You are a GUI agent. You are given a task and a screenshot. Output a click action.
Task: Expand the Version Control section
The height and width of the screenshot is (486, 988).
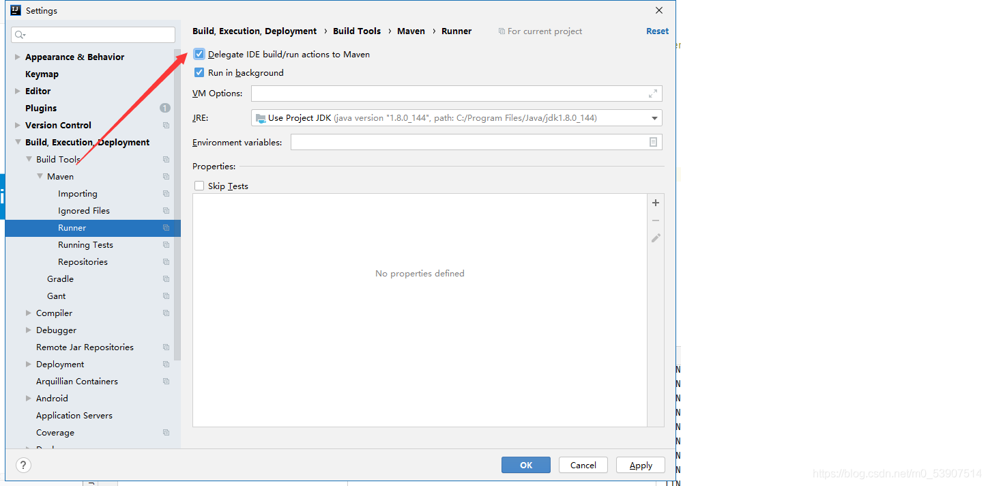coord(18,126)
